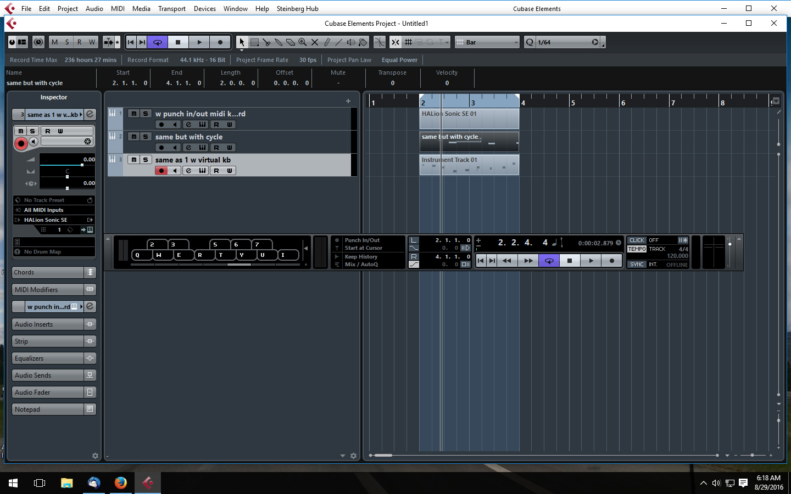Solo track 'same but with cycle'
791x494 pixels.
coord(146,137)
